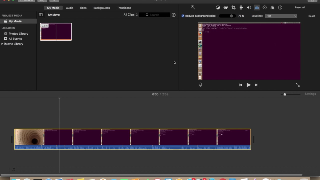The width and height of the screenshot is (320, 180).
Task: Click the Reset All button
Action: (300, 7)
